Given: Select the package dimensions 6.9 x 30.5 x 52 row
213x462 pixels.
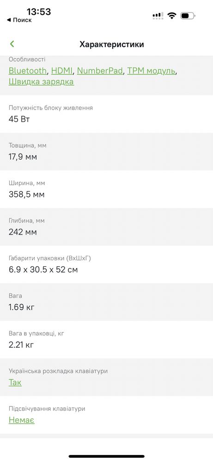Looking at the screenshot, I should tap(106, 264).
